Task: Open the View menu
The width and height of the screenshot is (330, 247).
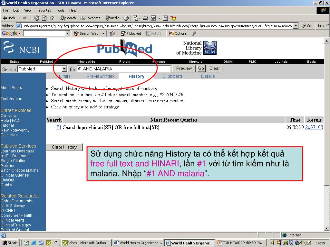Action: pos(28,10)
